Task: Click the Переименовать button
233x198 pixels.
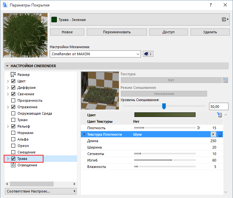Action: pyautogui.click(x=117, y=32)
